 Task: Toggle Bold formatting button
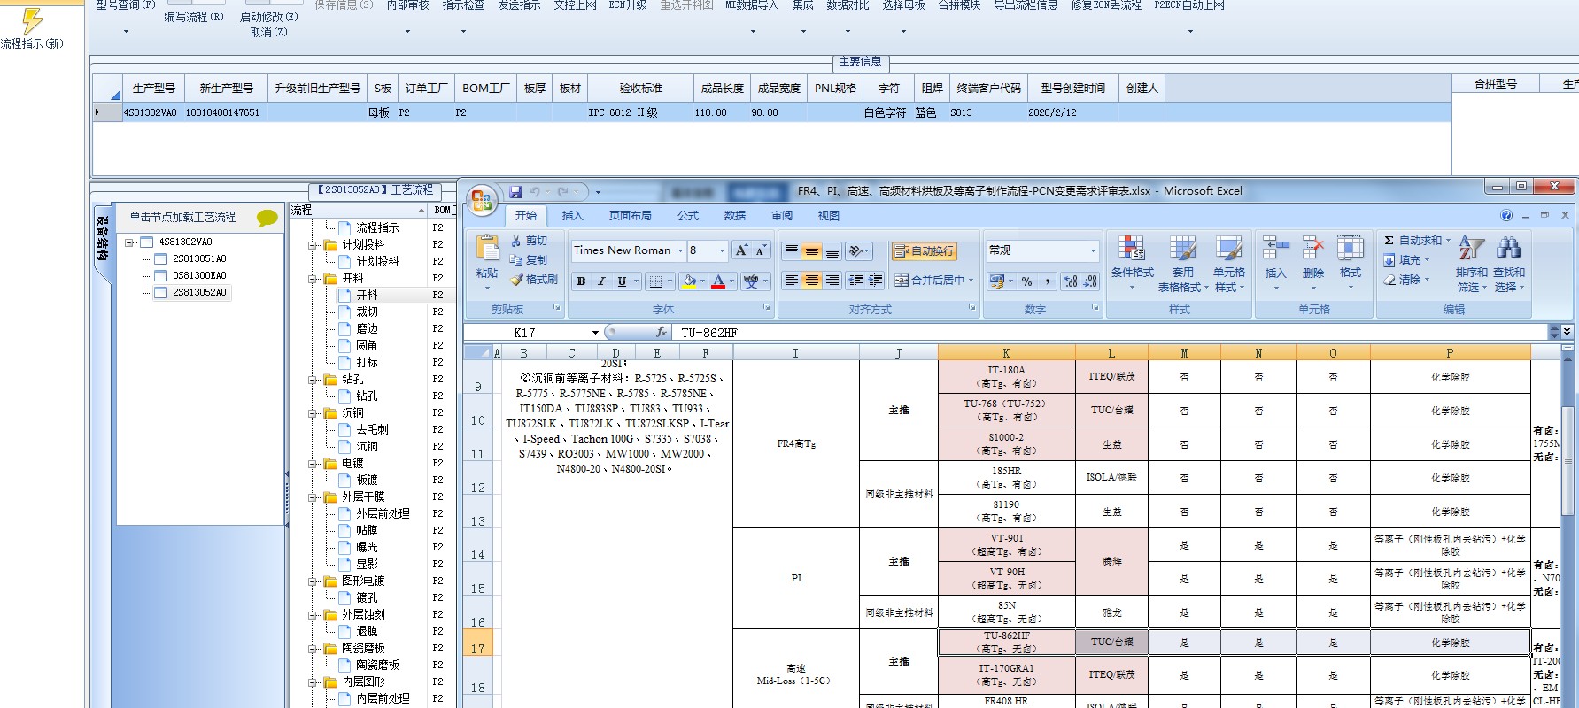tap(581, 281)
